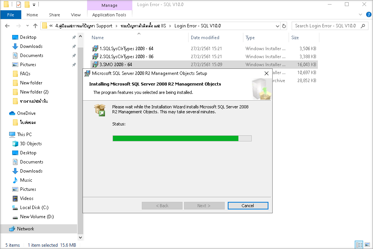Click the Refresh icon beside address bar

tap(284, 26)
